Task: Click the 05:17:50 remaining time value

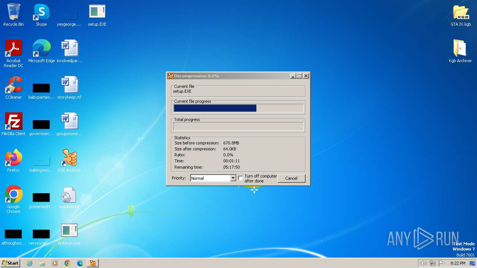Action: pyautogui.click(x=231, y=167)
